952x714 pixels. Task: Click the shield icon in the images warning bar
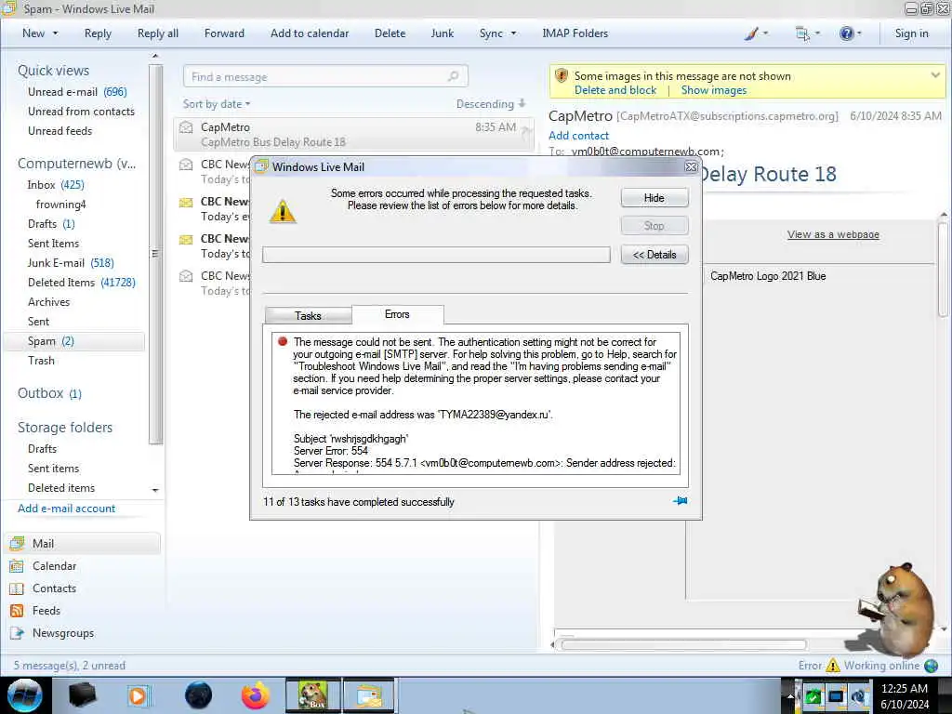tap(562, 76)
